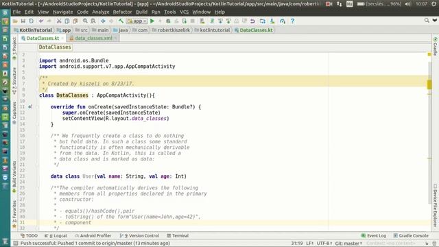
Task: Click the Help question mark toolbar icon
Action: coord(292,21)
